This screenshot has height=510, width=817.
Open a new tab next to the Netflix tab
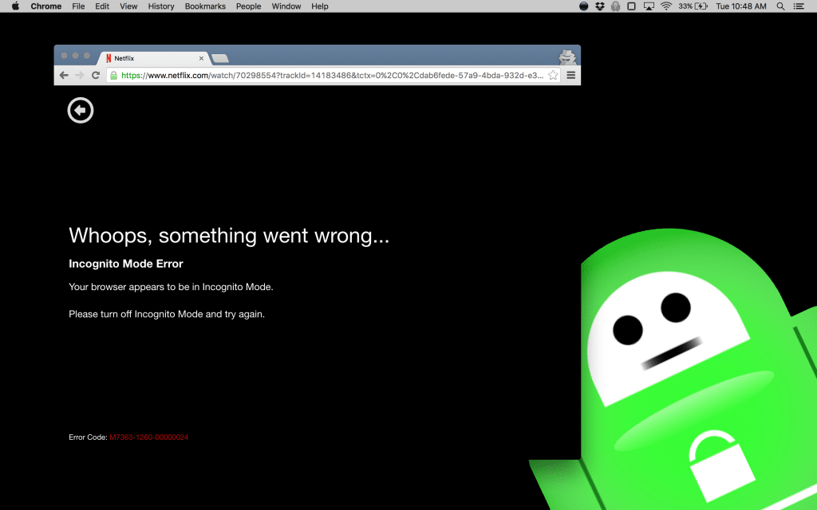[220, 58]
